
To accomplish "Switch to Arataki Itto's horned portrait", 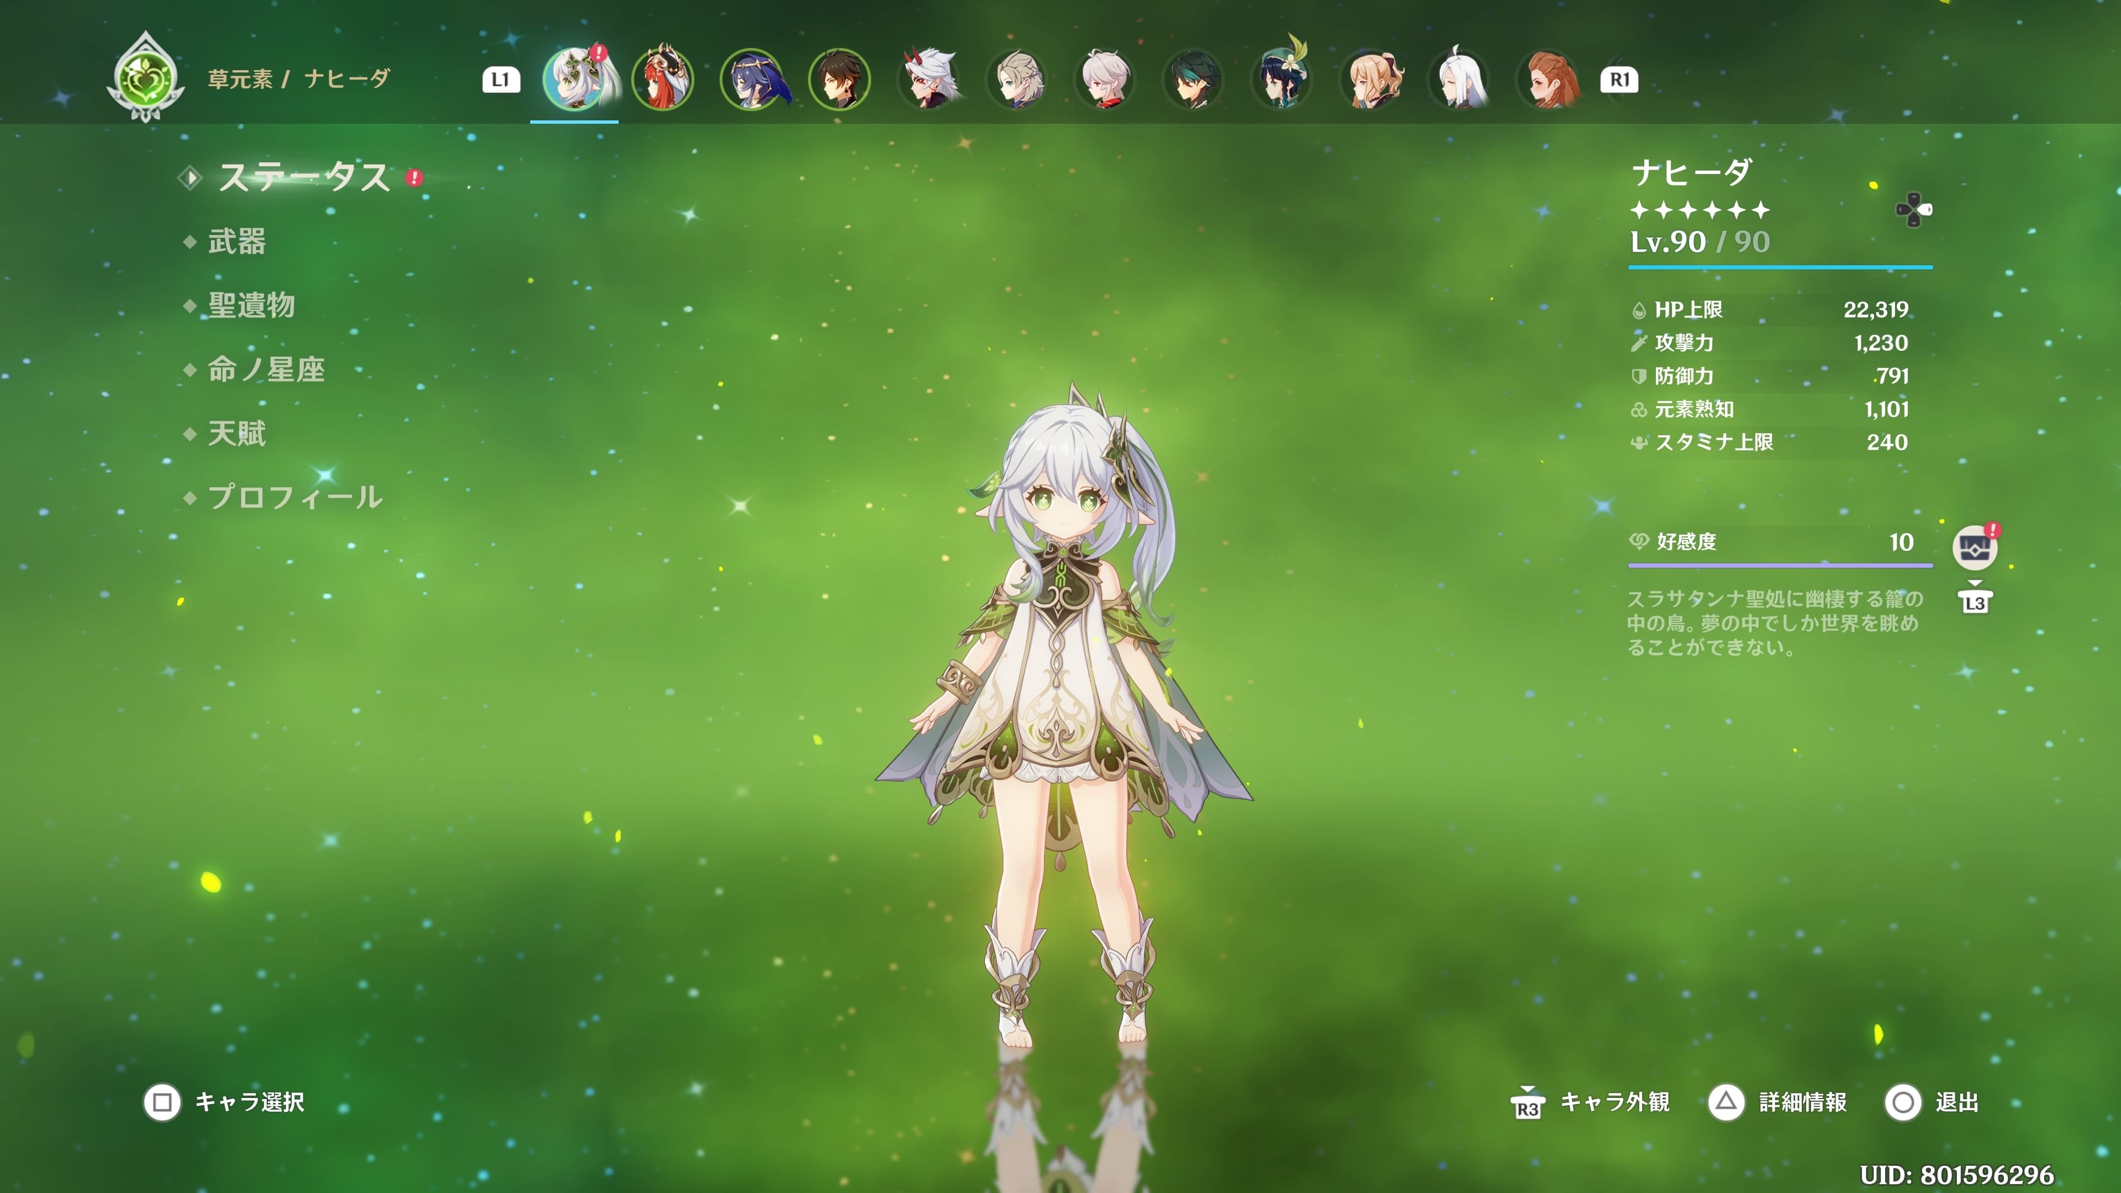I will pyautogui.click(x=928, y=79).
